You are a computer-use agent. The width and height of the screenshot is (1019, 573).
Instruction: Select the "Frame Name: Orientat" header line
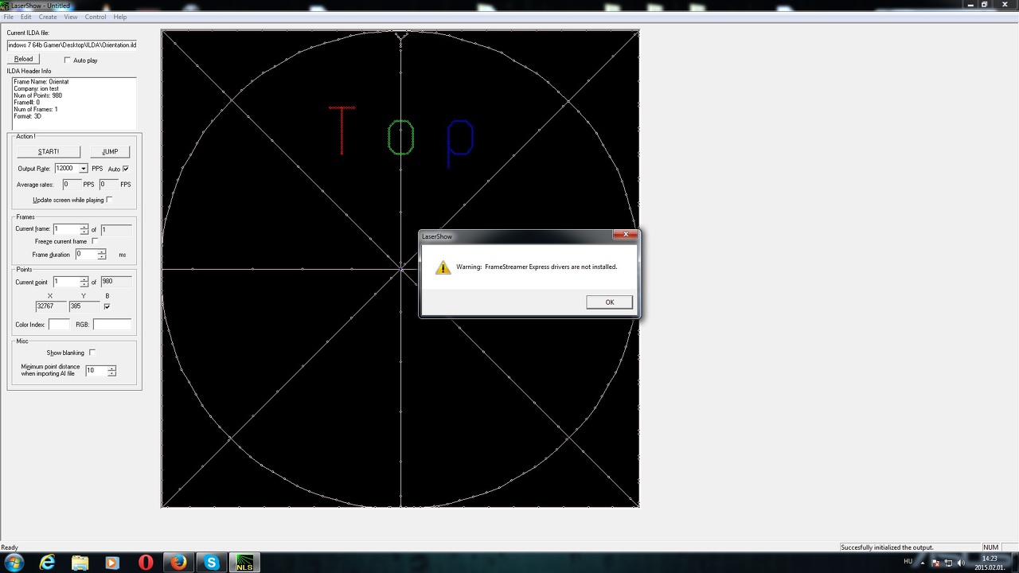tap(41, 82)
